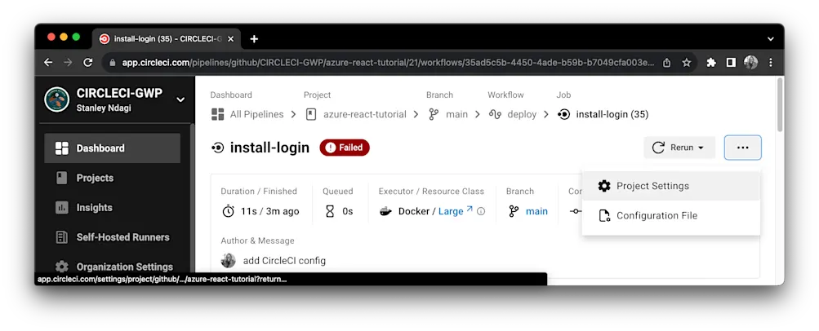Click the Failed status badge
The width and height of the screenshot is (819, 331).
click(x=345, y=148)
